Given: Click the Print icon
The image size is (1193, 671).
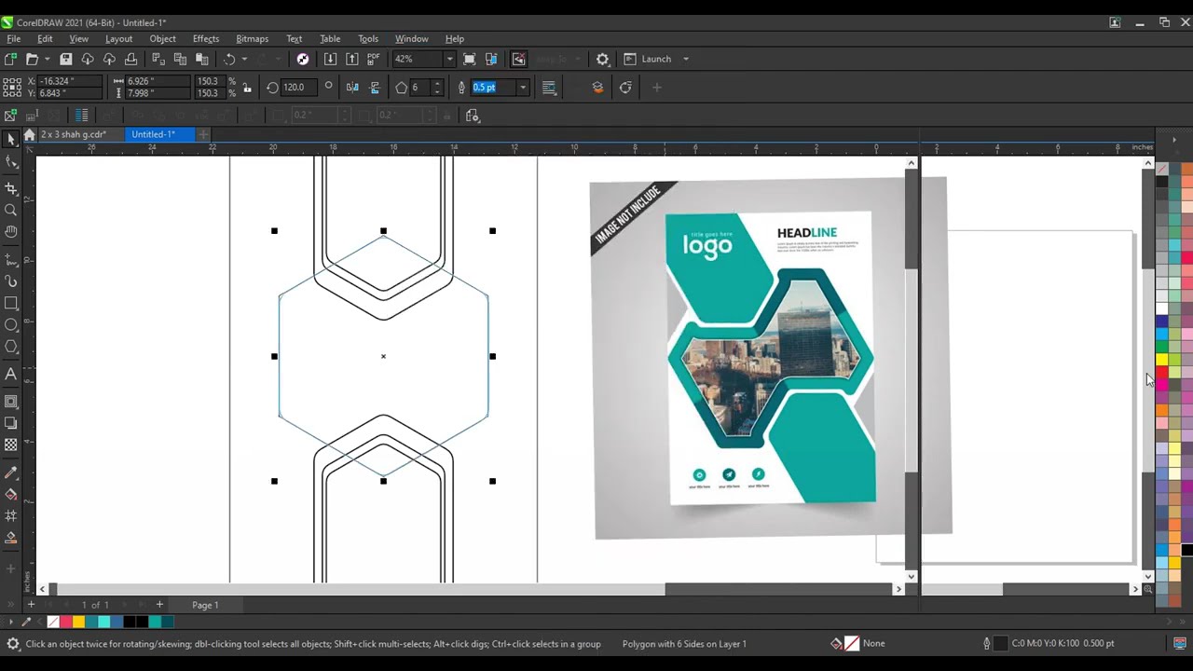Looking at the screenshot, I should (x=130, y=59).
